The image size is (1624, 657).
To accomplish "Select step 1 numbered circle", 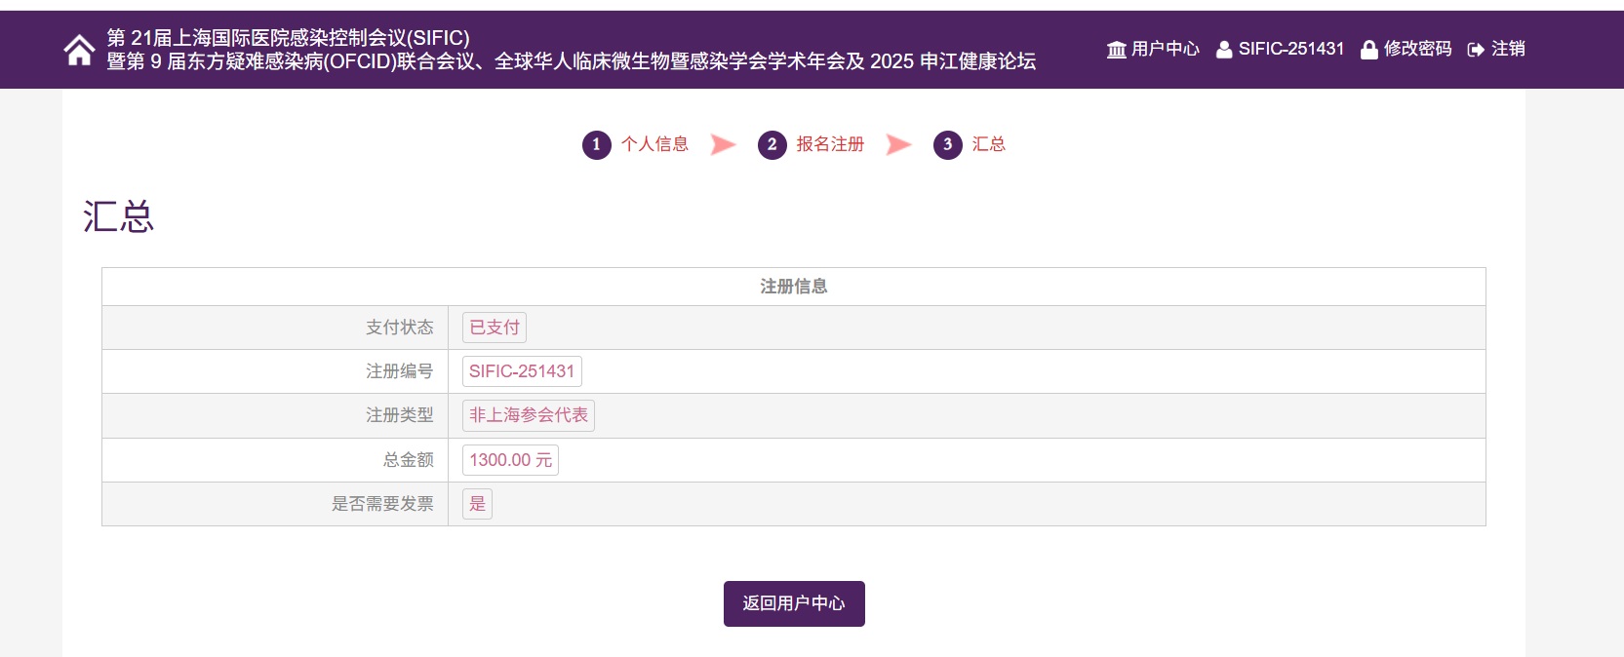I will (x=597, y=145).
